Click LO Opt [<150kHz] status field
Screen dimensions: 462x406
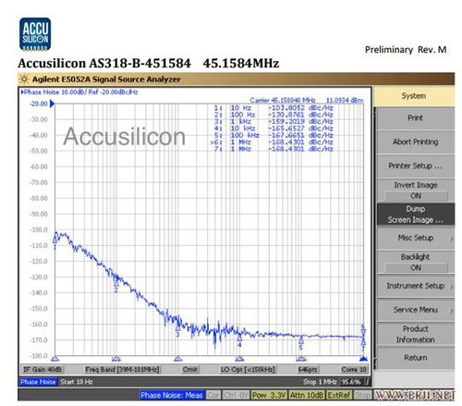pyautogui.click(x=248, y=369)
